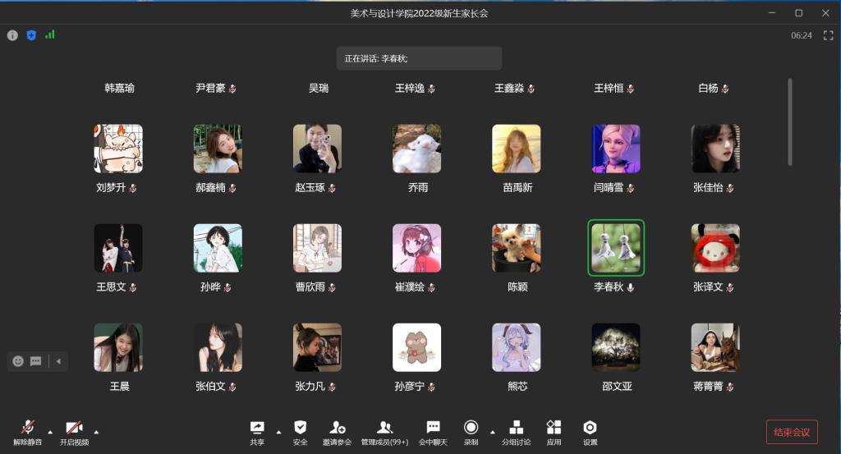The image size is (841, 454).
Task: Click active mic icon beside 李春秋
Action: [630, 287]
